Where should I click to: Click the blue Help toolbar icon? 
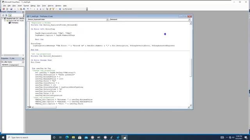tap(60, 9)
